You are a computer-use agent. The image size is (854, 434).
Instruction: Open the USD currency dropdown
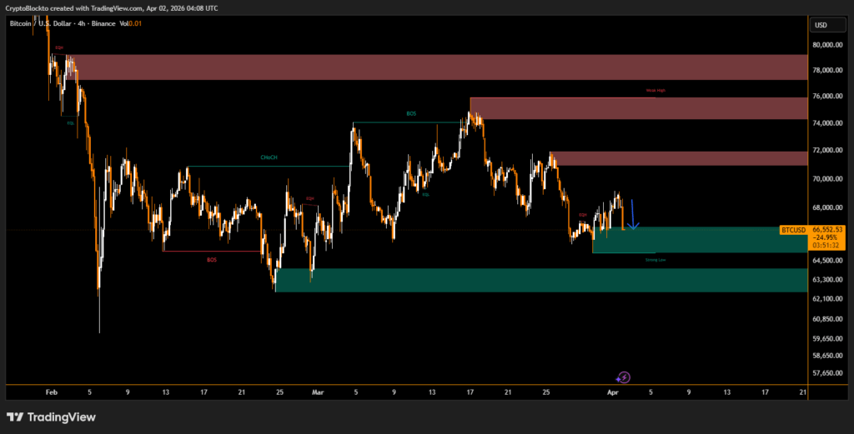pyautogui.click(x=821, y=25)
